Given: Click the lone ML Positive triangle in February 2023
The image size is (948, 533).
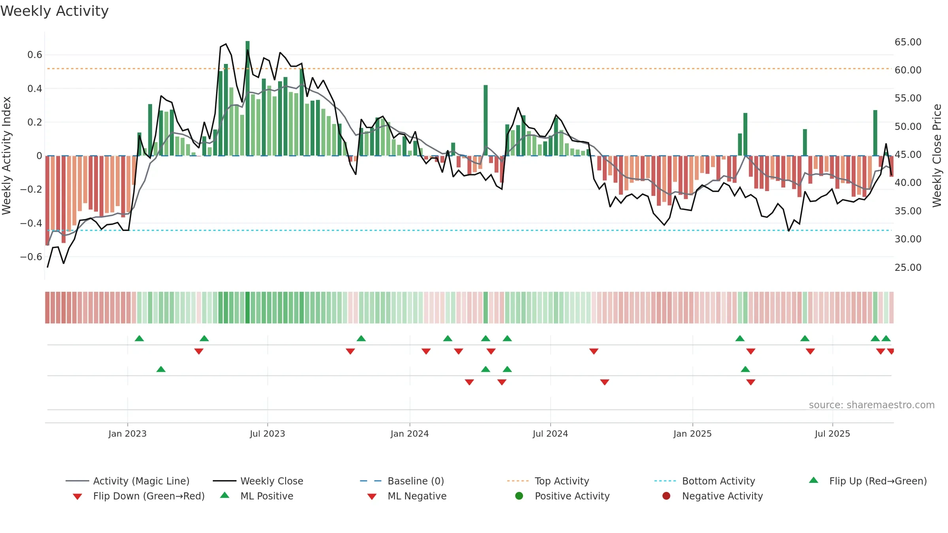Looking at the screenshot, I should click(x=161, y=369).
